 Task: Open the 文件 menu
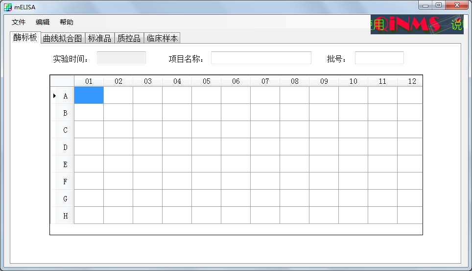[19, 22]
